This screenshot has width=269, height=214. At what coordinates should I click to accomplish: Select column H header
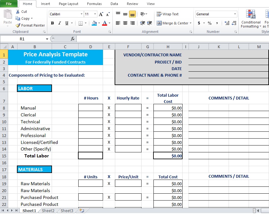point(168,47)
